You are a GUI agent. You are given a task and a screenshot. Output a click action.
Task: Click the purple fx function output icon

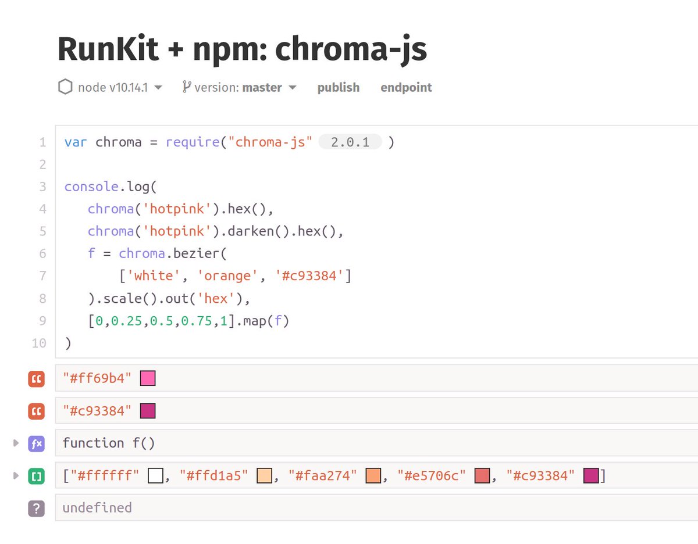click(x=36, y=444)
